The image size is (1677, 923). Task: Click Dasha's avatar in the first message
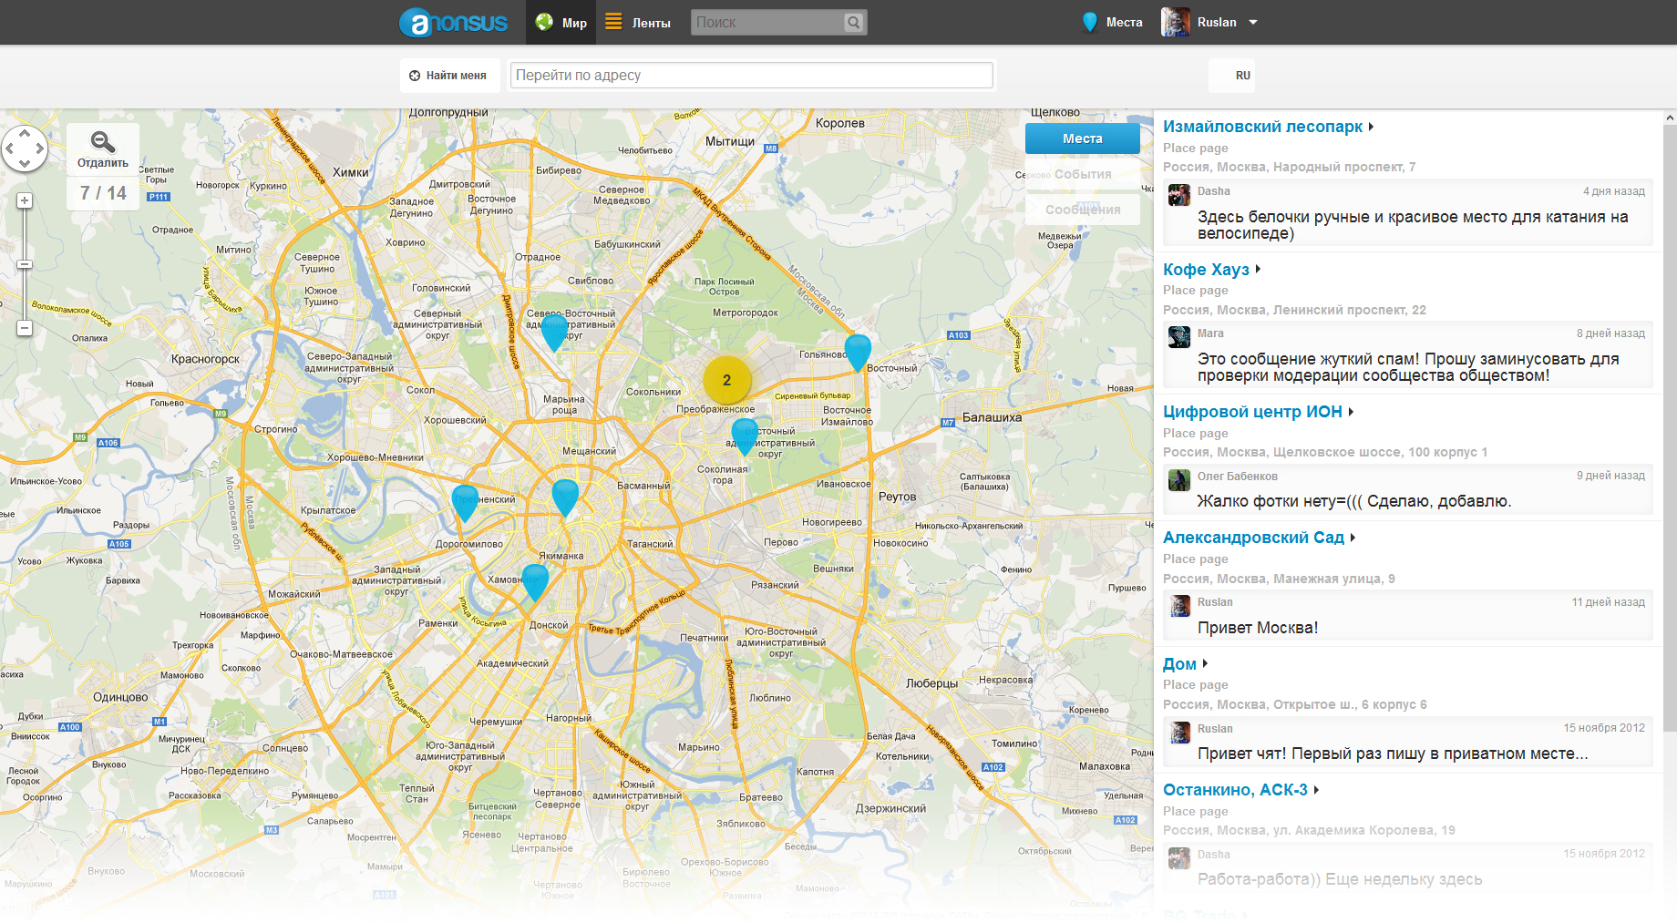pyautogui.click(x=1179, y=195)
